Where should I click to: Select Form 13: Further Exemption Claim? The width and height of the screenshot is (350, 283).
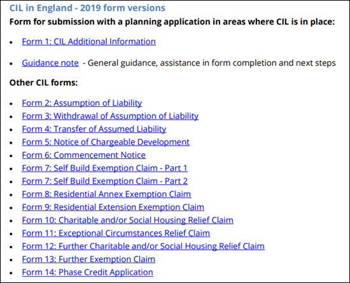coord(88,259)
